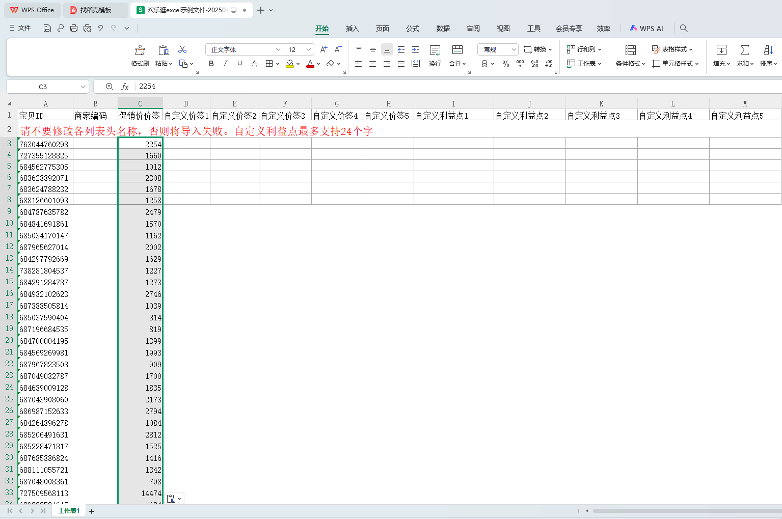Viewport: 782px width, 519px height.
Task: Click the Save icon in quick access bar
Action: click(x=47, y=28)
